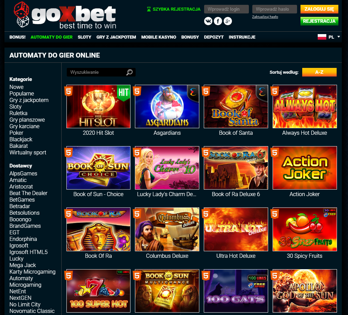Click the VK social login icon

[208, 21]
